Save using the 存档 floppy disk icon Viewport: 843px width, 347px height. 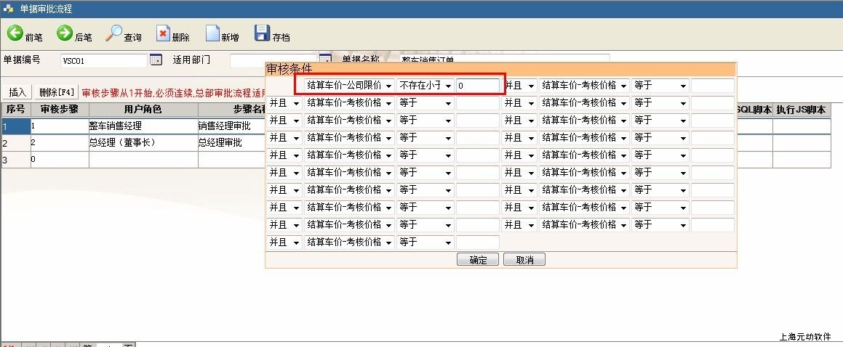262,33
